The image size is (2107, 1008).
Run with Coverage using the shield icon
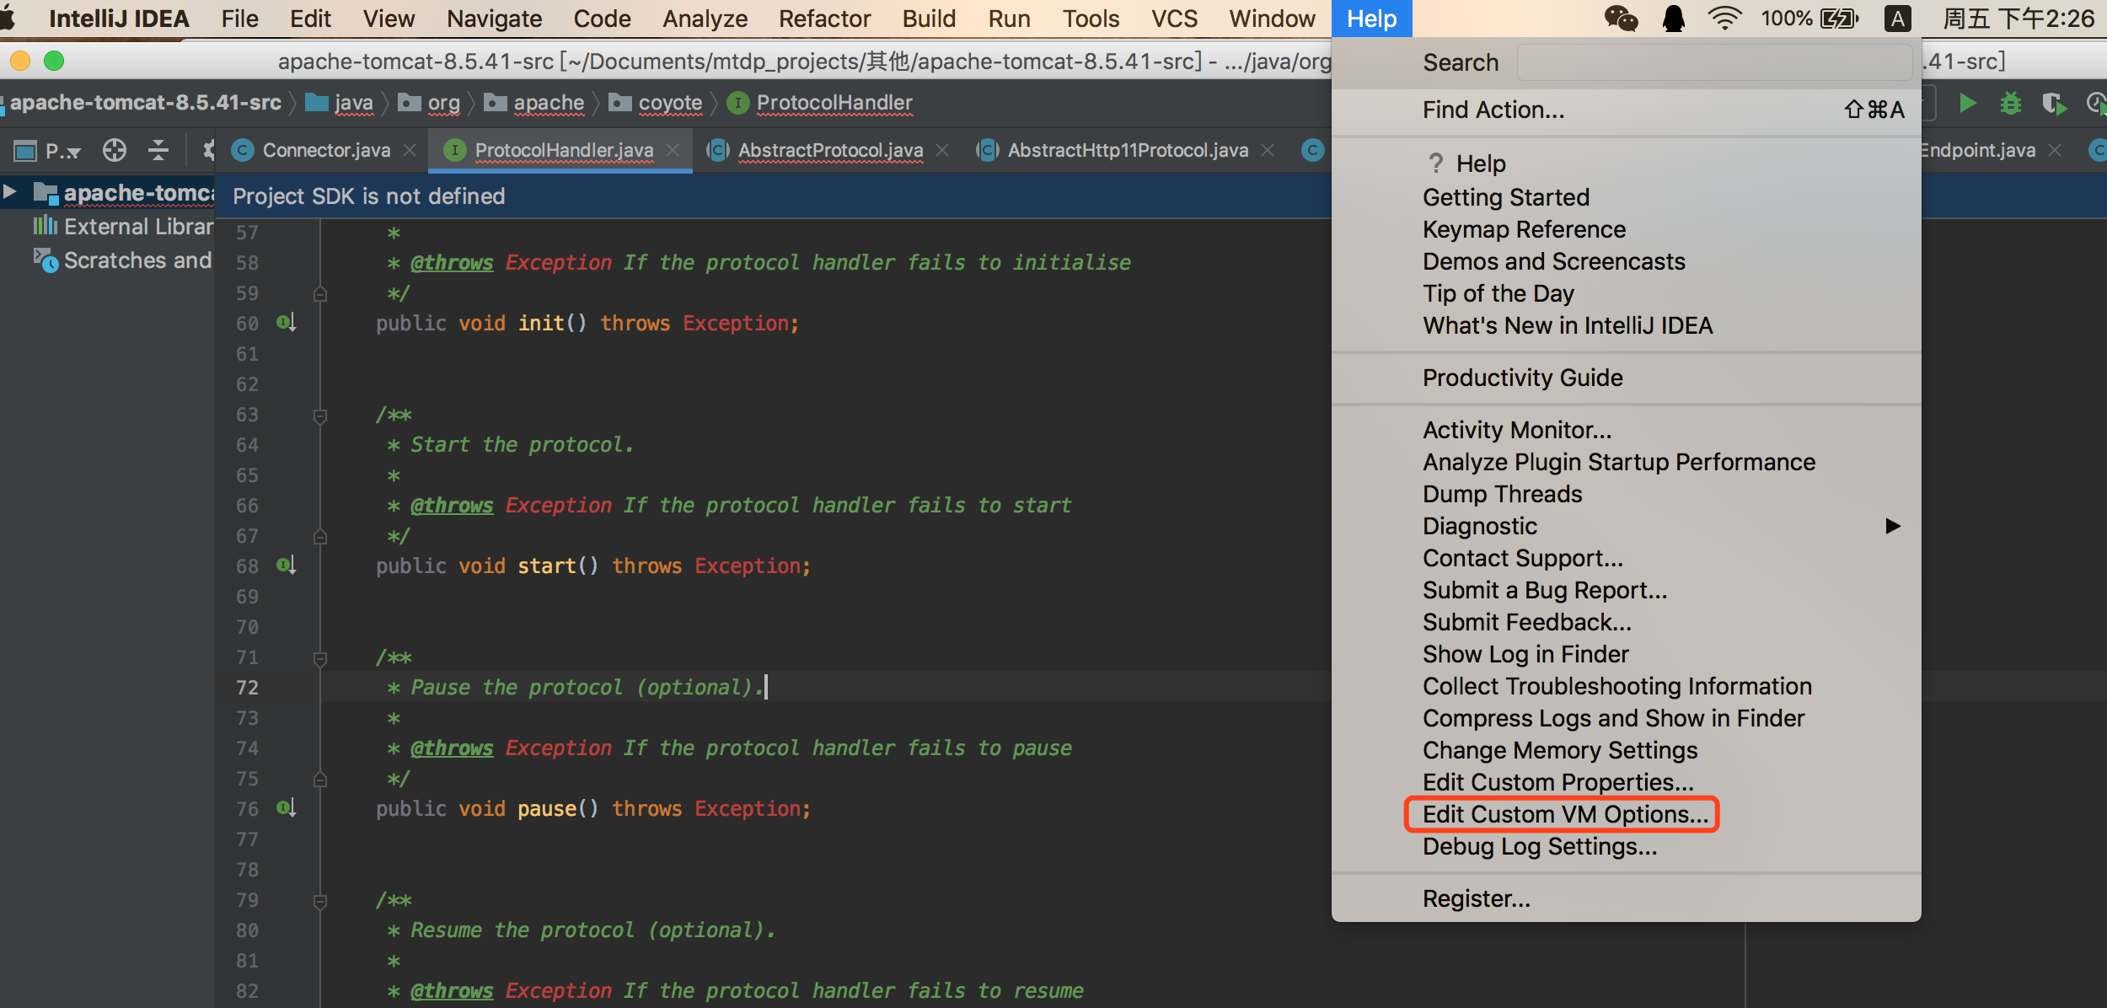tap(2053, 103)
